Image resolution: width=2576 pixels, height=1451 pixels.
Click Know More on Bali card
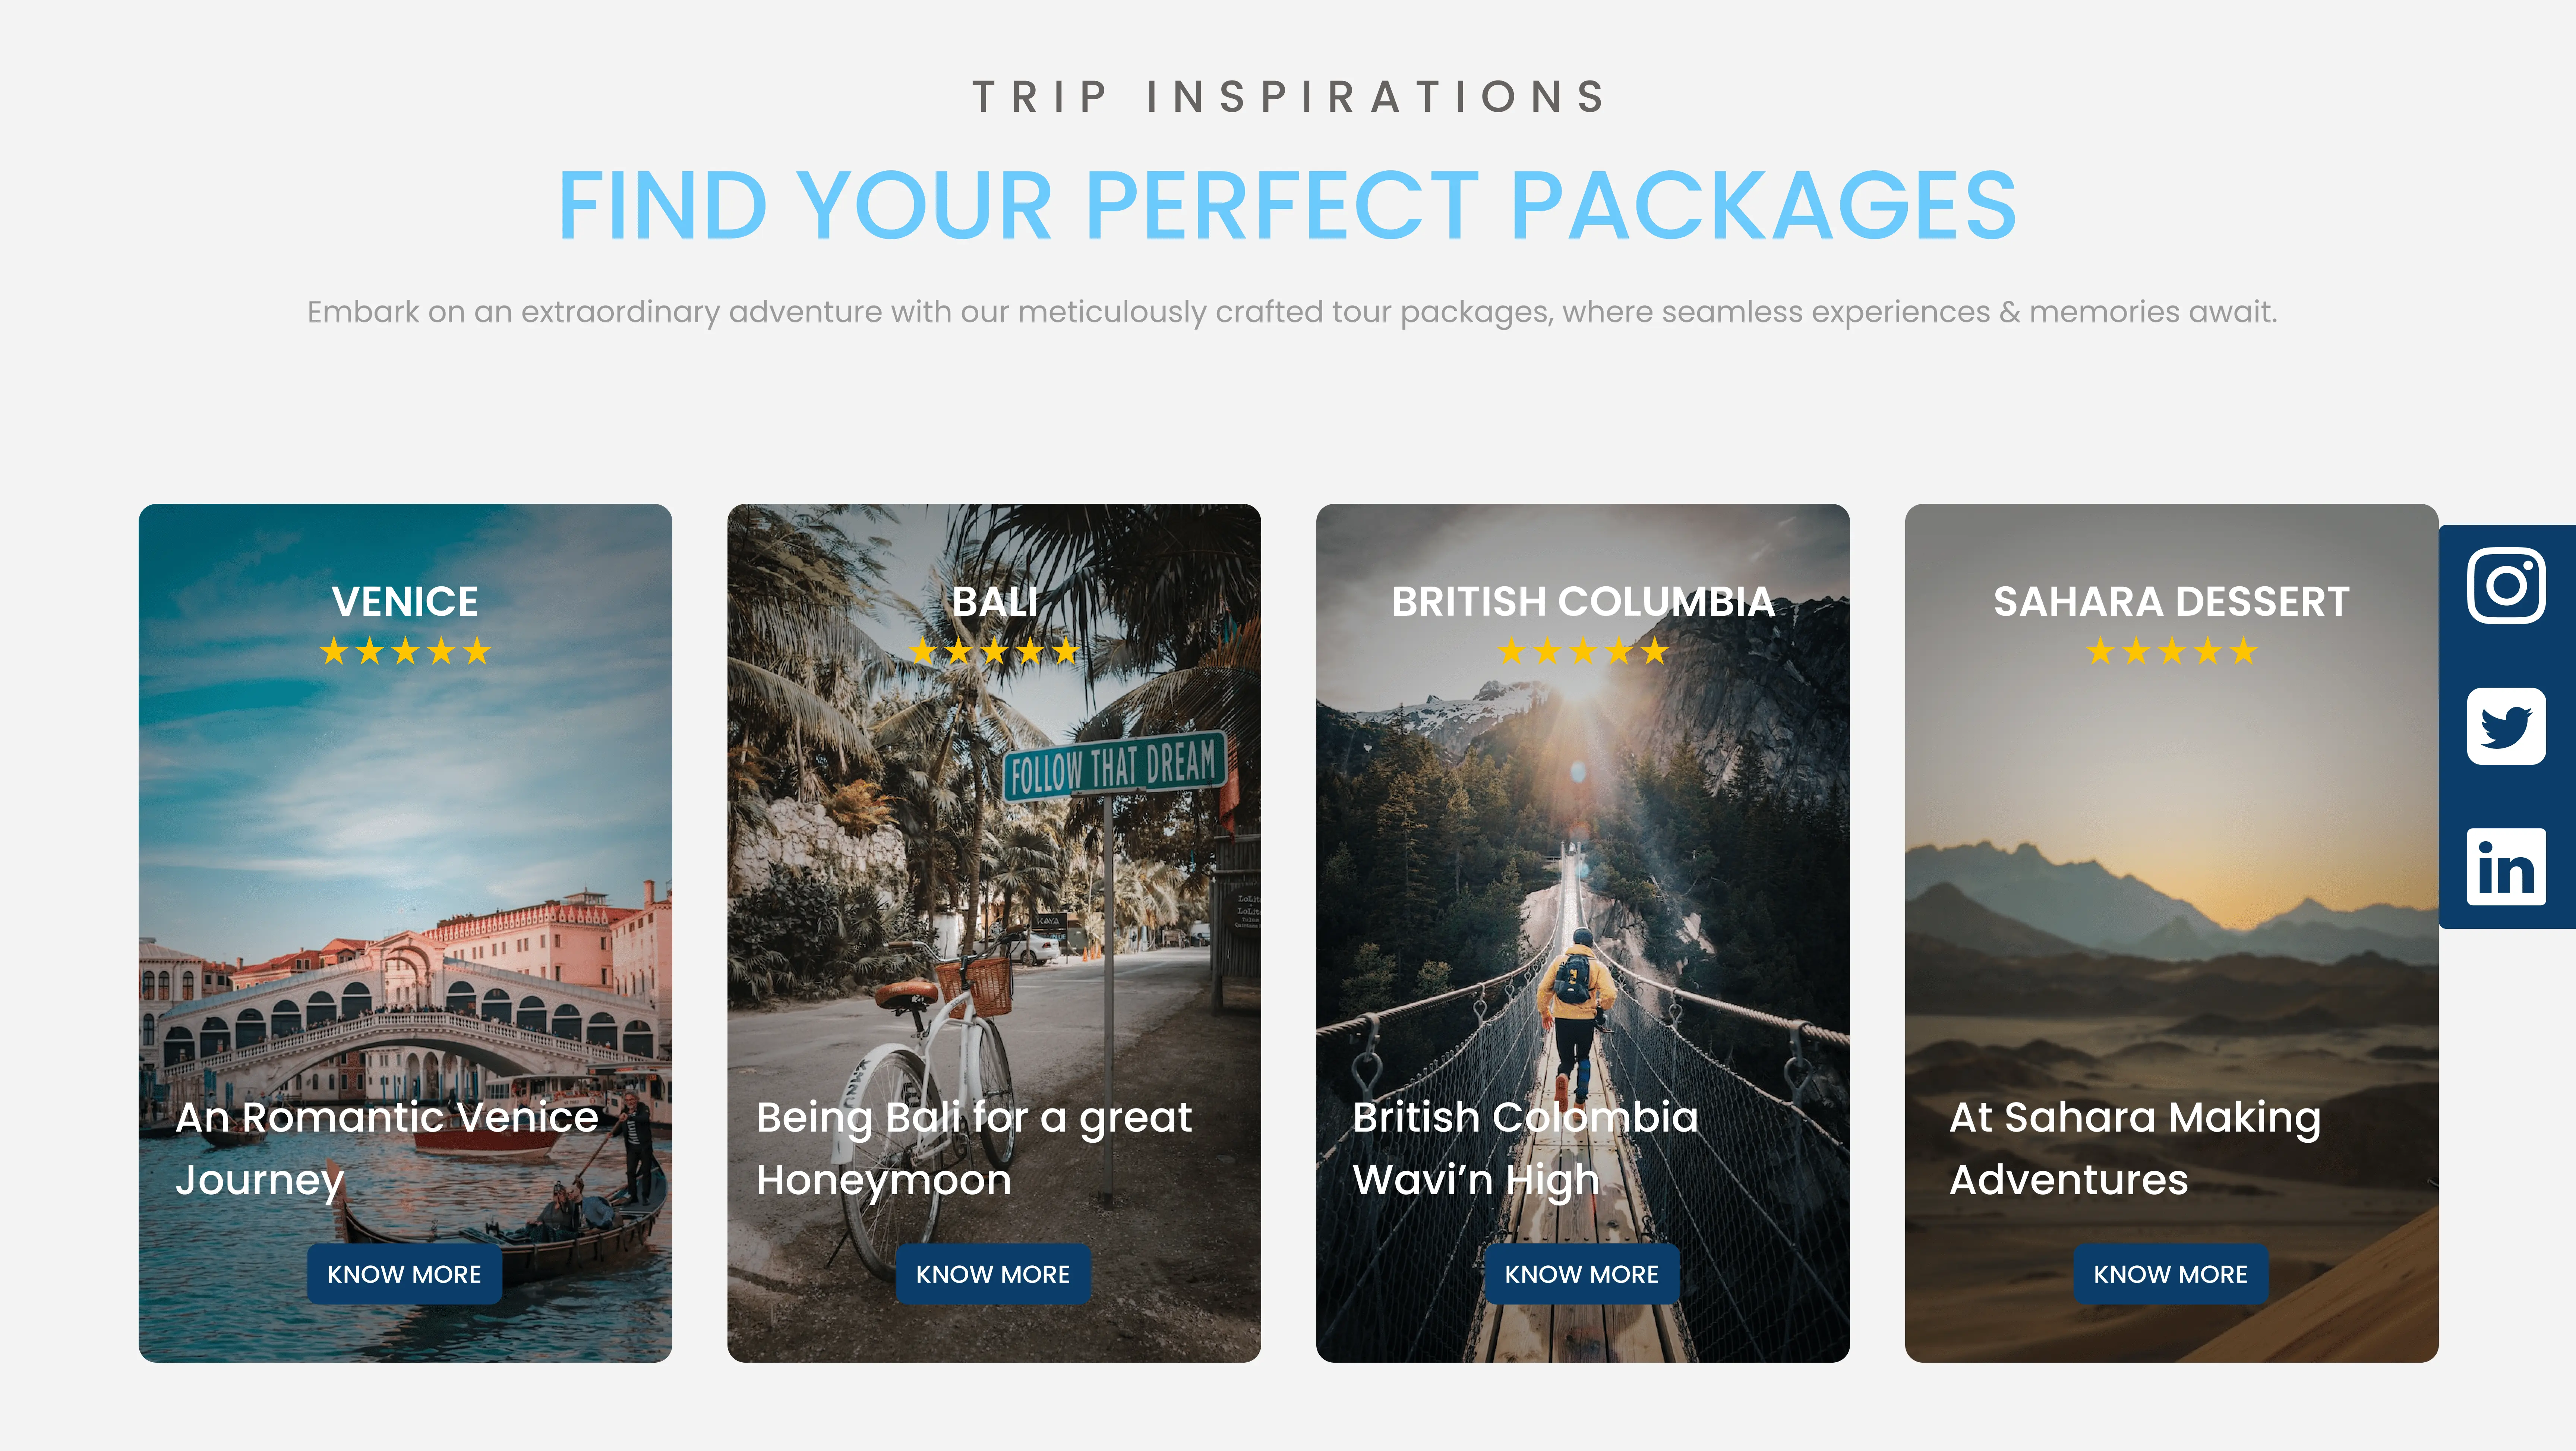click(993, 1274)
